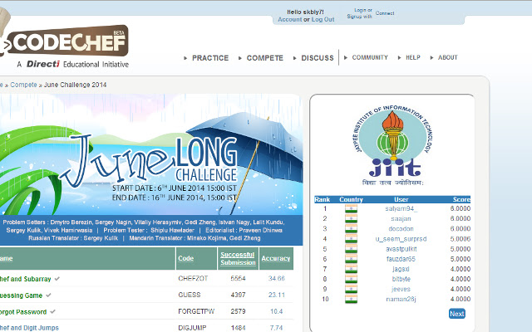Click problem code FORGETPW

pyautogui.click(x=196, y=311)
